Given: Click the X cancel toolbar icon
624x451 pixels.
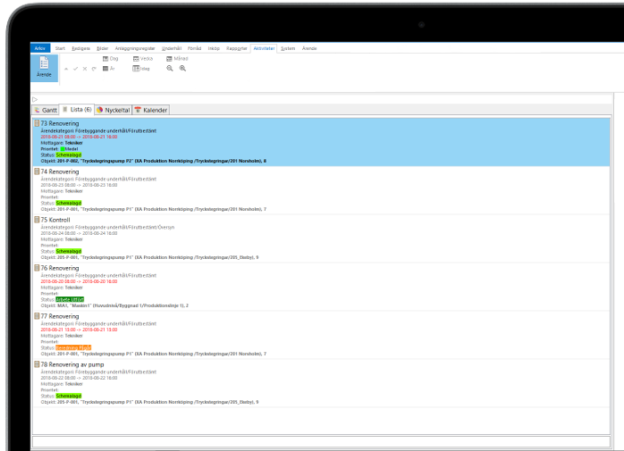Looking at the screenshot, I should coord(85,69).
